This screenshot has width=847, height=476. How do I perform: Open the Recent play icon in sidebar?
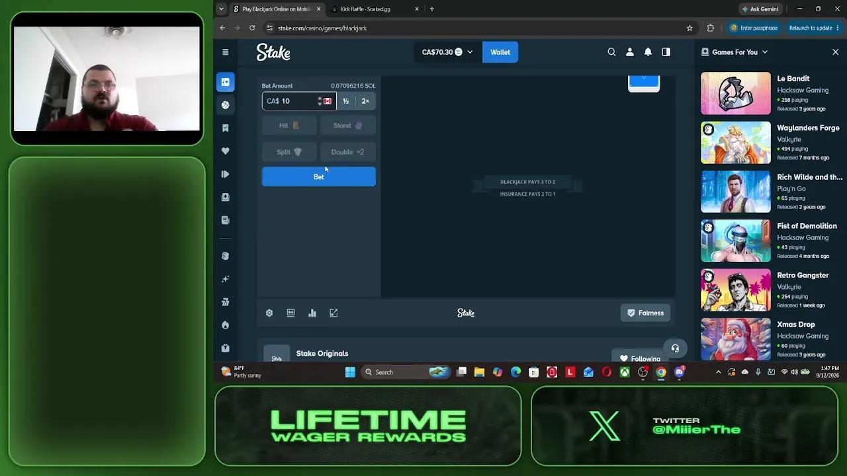[225, 174]
